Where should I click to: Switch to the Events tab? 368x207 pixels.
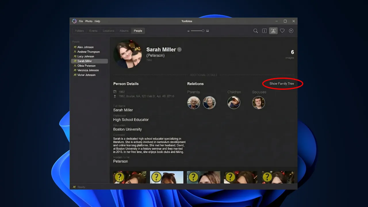(93, 31)
